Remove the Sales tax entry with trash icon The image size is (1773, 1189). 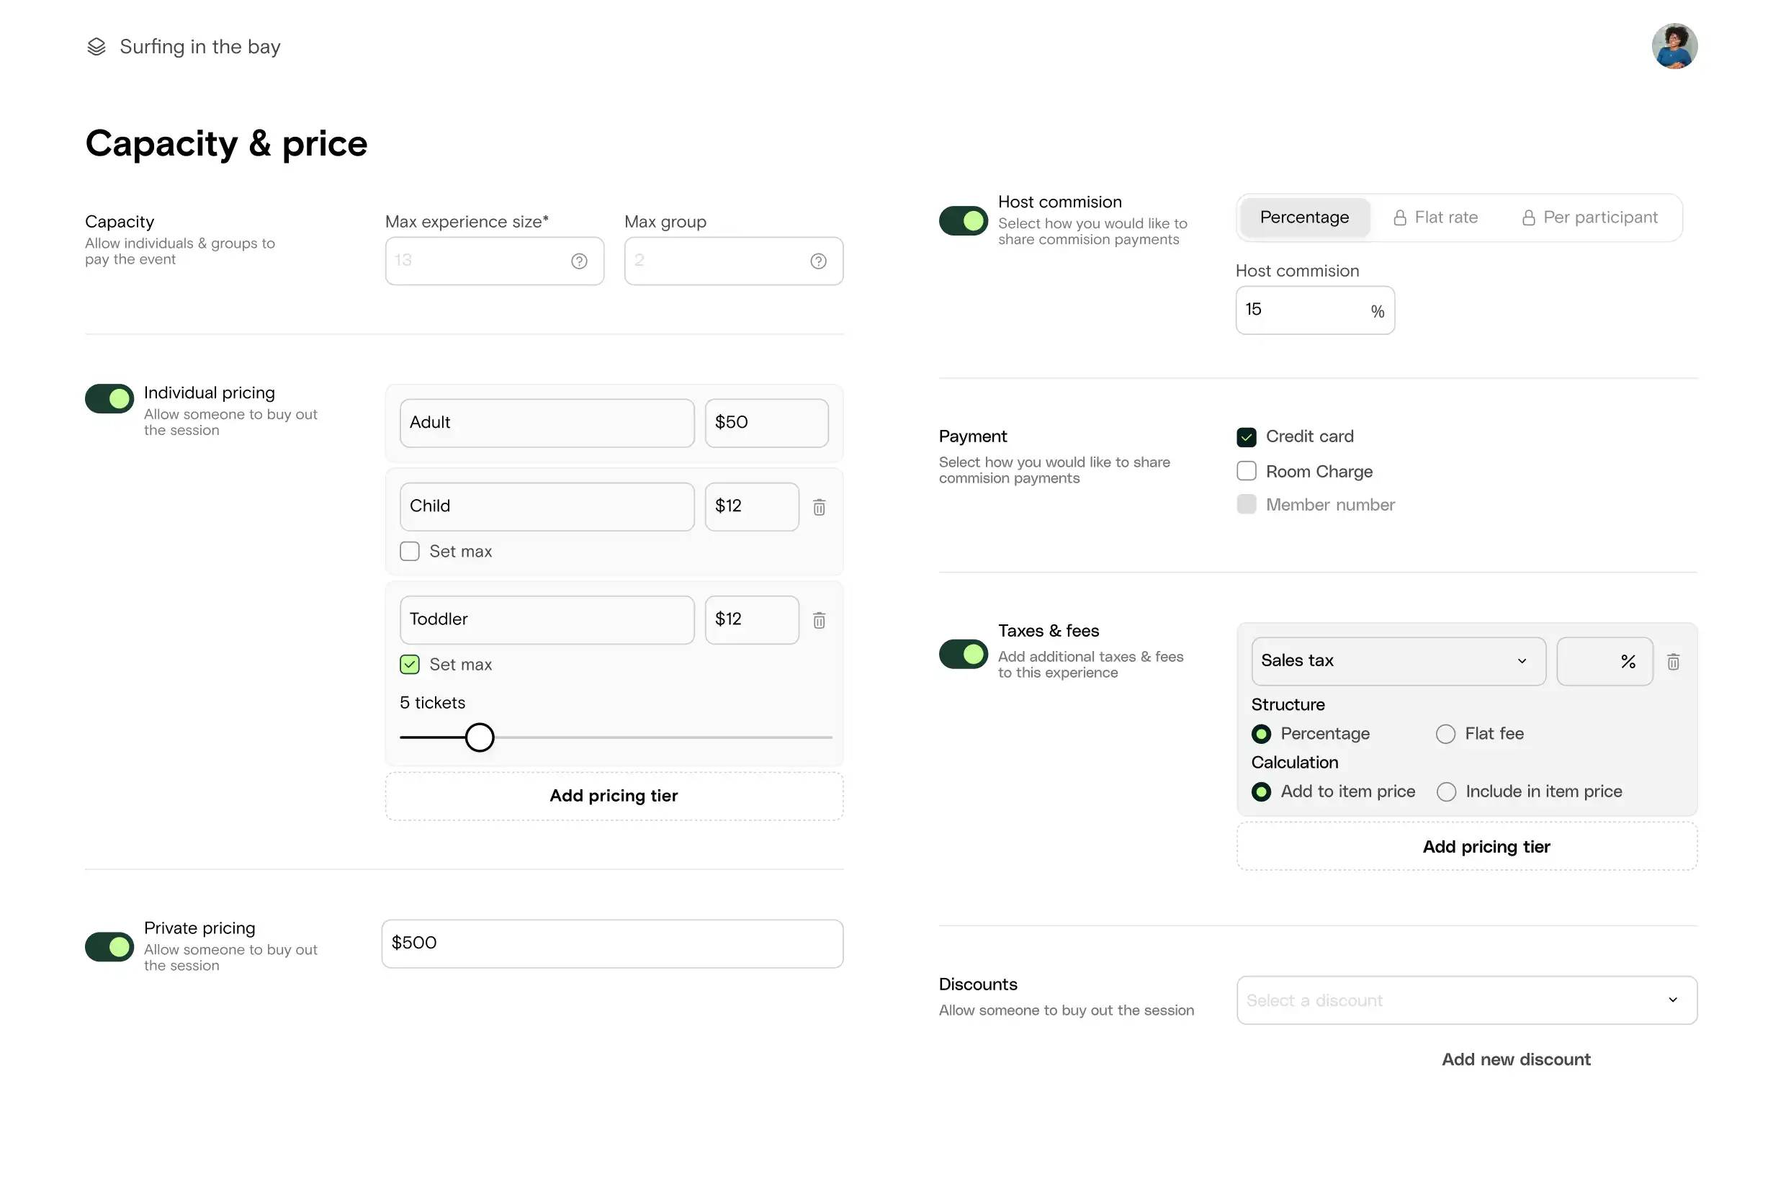pos(1673,662)
